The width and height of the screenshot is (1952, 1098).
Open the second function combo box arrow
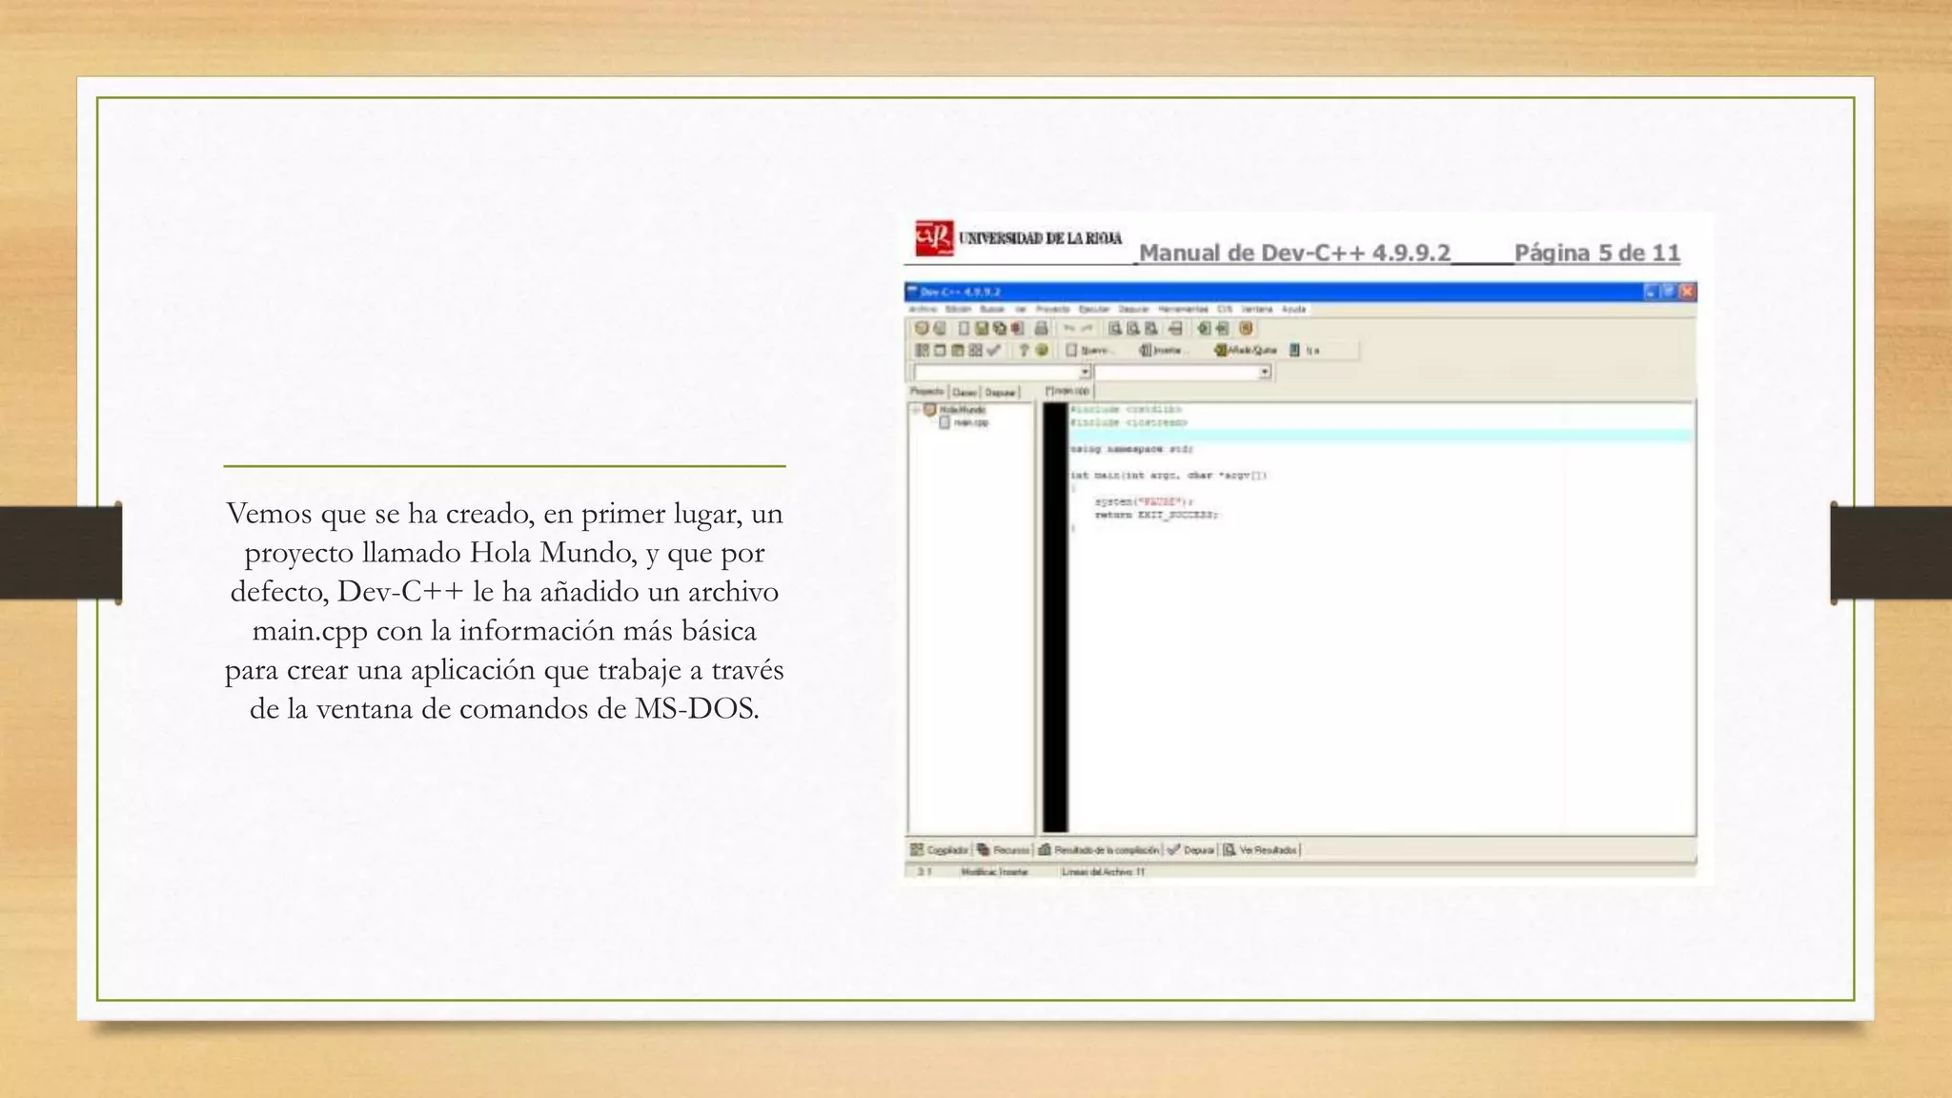(1265, 371)
